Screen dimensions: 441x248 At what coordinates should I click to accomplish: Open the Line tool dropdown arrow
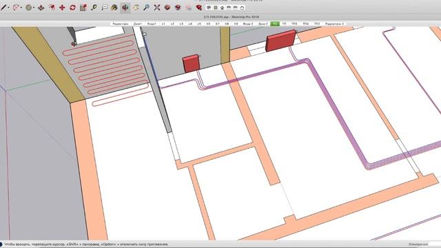[9, 8]
